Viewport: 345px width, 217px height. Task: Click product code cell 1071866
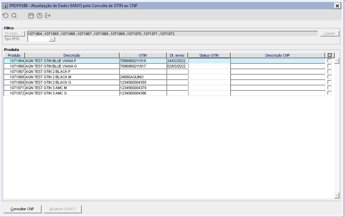click(x=14, y=66)
